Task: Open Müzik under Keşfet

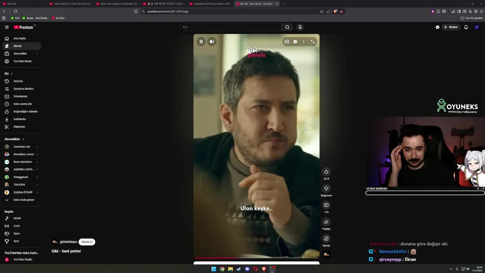Action: point(22,218)
